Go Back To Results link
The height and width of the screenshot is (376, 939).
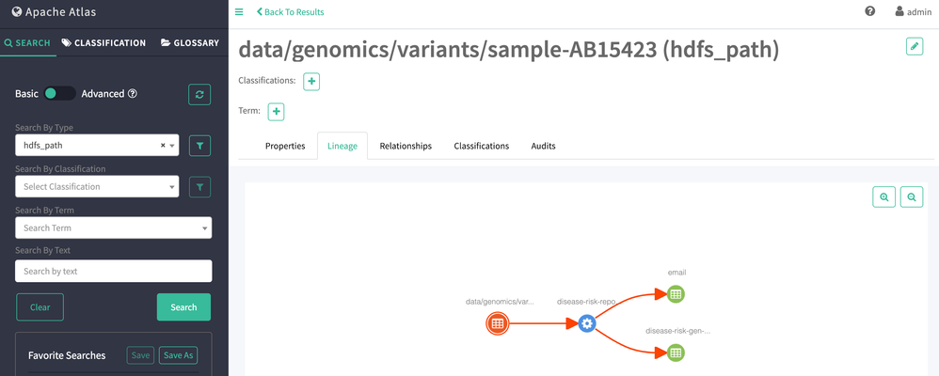tap(291, 12)
